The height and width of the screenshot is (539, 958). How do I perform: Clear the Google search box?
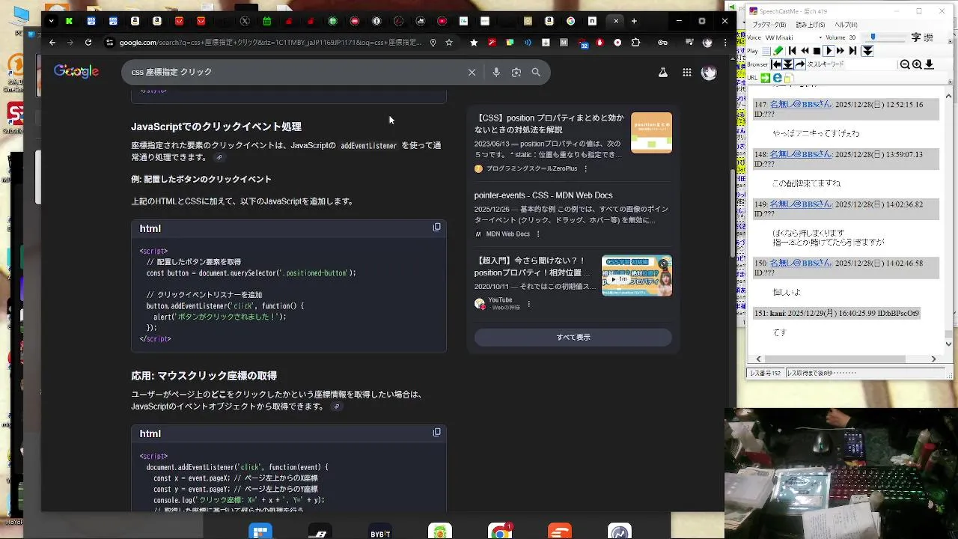click(472, 73)
